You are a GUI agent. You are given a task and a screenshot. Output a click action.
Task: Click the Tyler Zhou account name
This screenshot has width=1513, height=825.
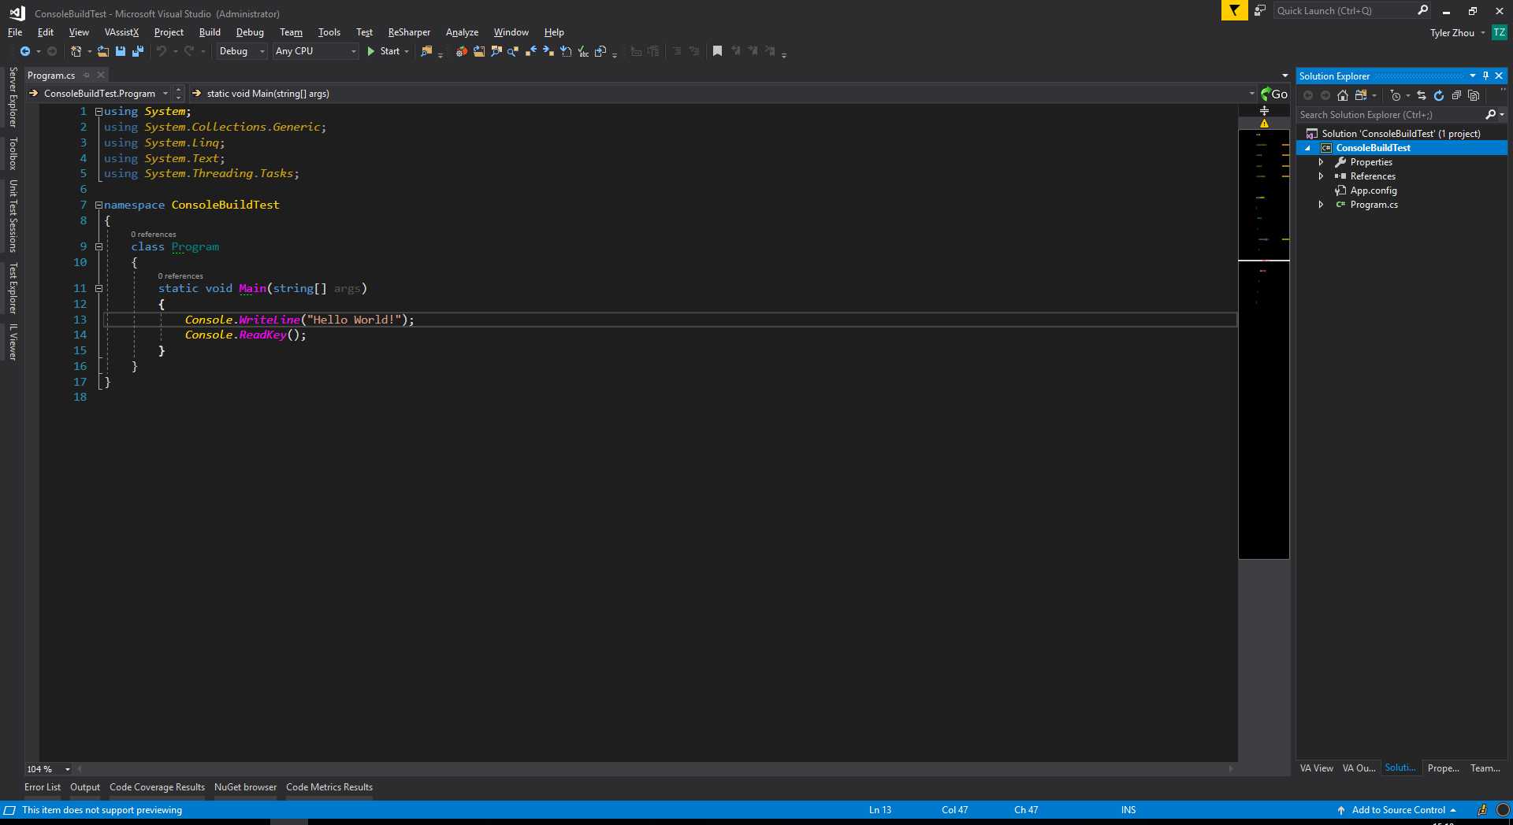point(1452,33)
